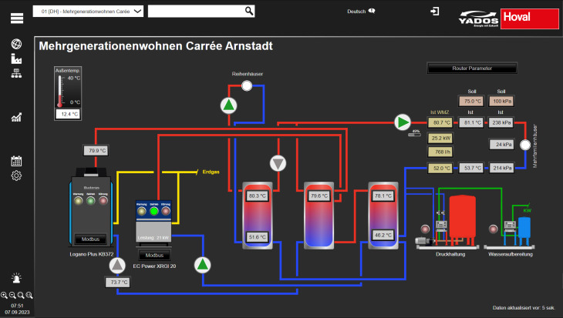Screen dimensions: 563x318
Task: Click the Router Parameter button
Action: (471, 69)
